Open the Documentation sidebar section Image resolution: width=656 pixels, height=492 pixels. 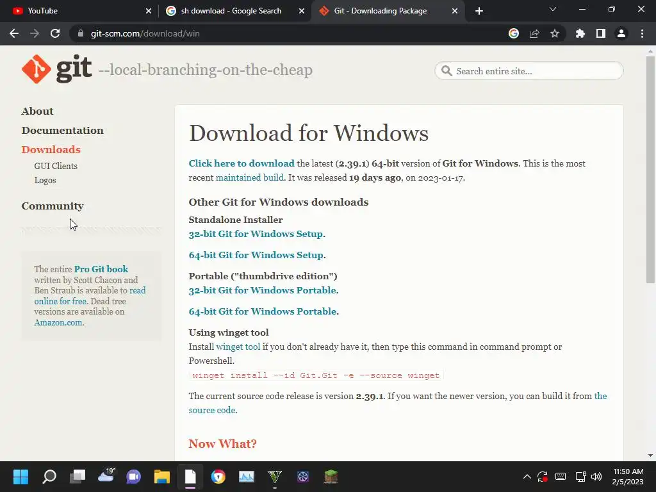point(62,131)
